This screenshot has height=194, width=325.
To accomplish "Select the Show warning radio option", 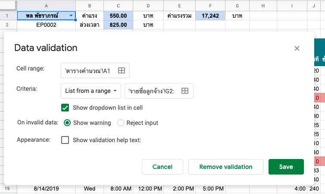I will click(67, 123).
